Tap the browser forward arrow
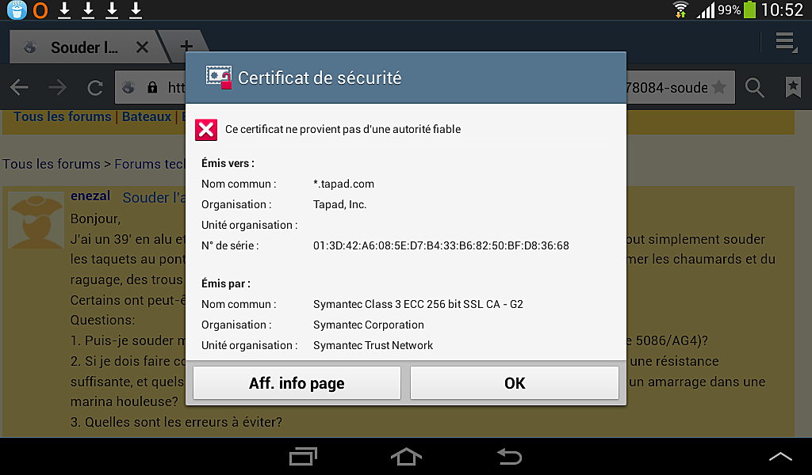This screenshot has height=475, width=812. (x=57, y=87)
